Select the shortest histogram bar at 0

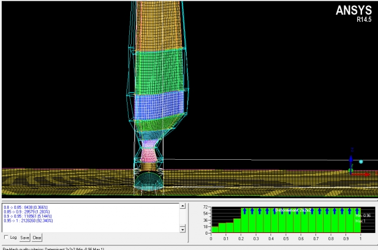coord(215,230)
